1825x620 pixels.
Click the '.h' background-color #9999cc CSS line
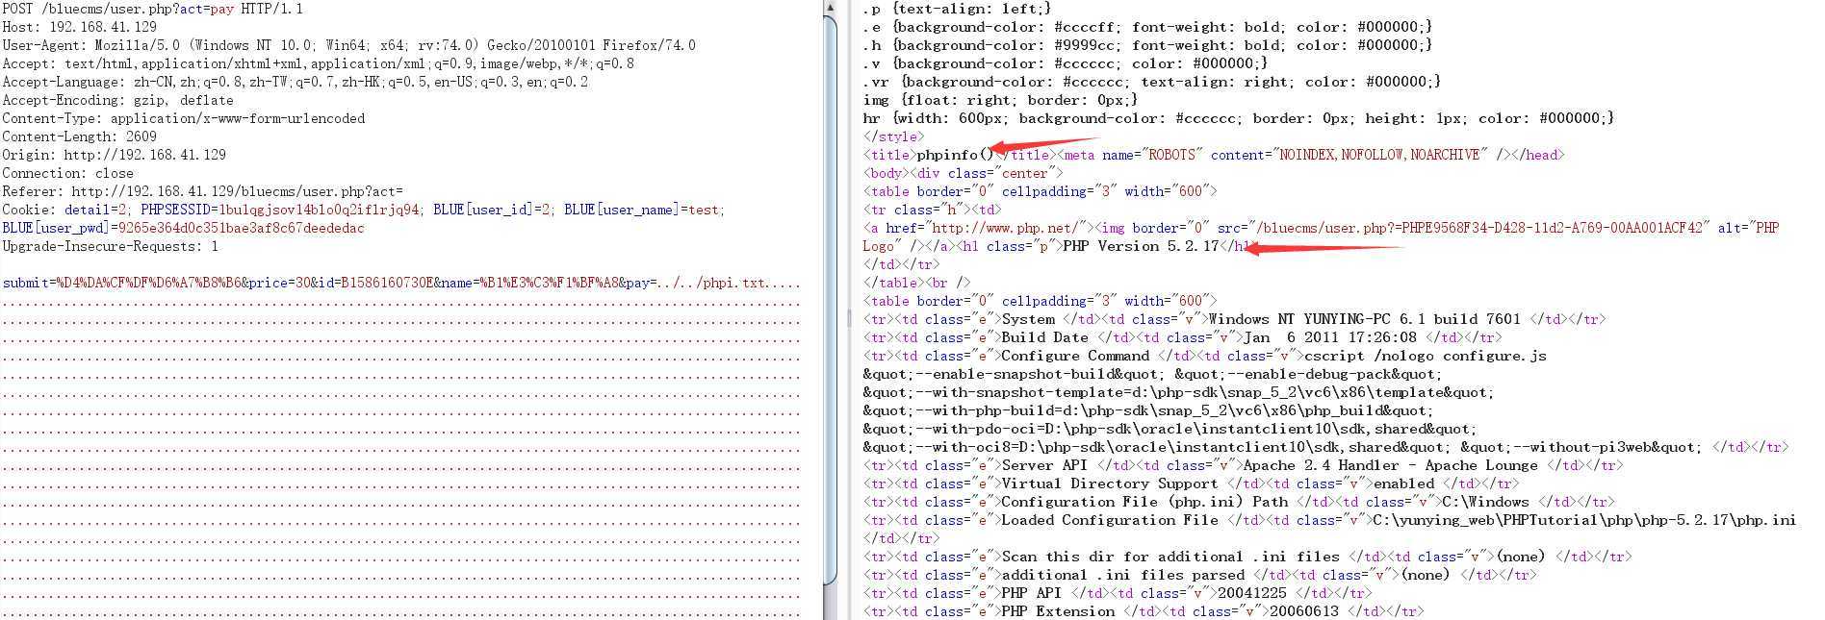1147,45
